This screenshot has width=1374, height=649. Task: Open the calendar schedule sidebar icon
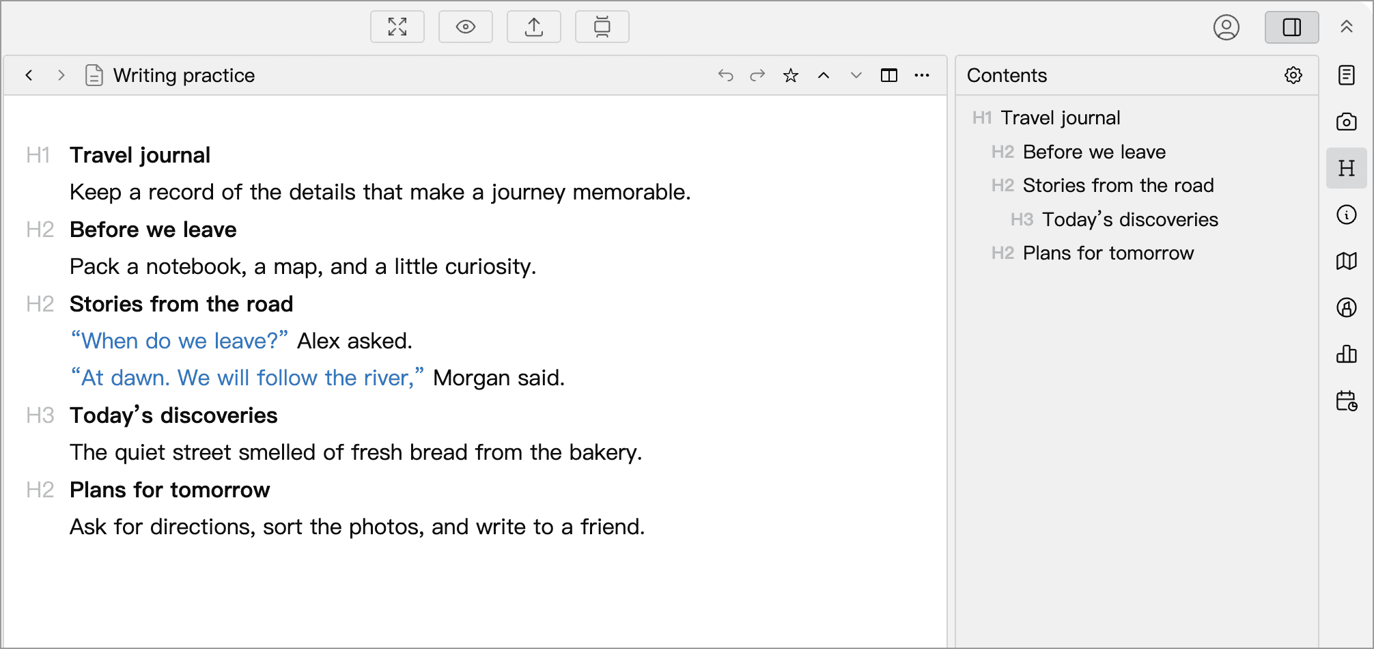click(1347, 401)
